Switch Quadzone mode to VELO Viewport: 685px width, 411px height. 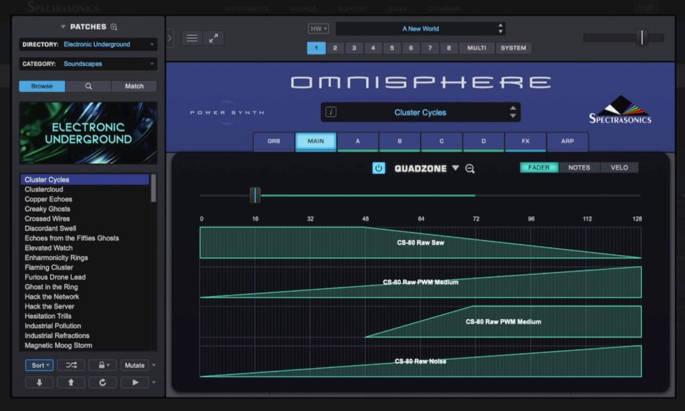619,168
